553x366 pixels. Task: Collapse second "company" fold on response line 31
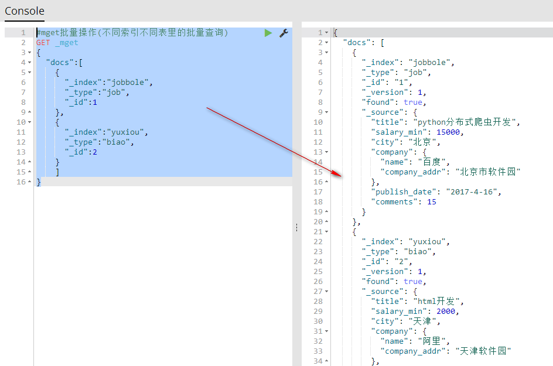[x=326, y=331]
